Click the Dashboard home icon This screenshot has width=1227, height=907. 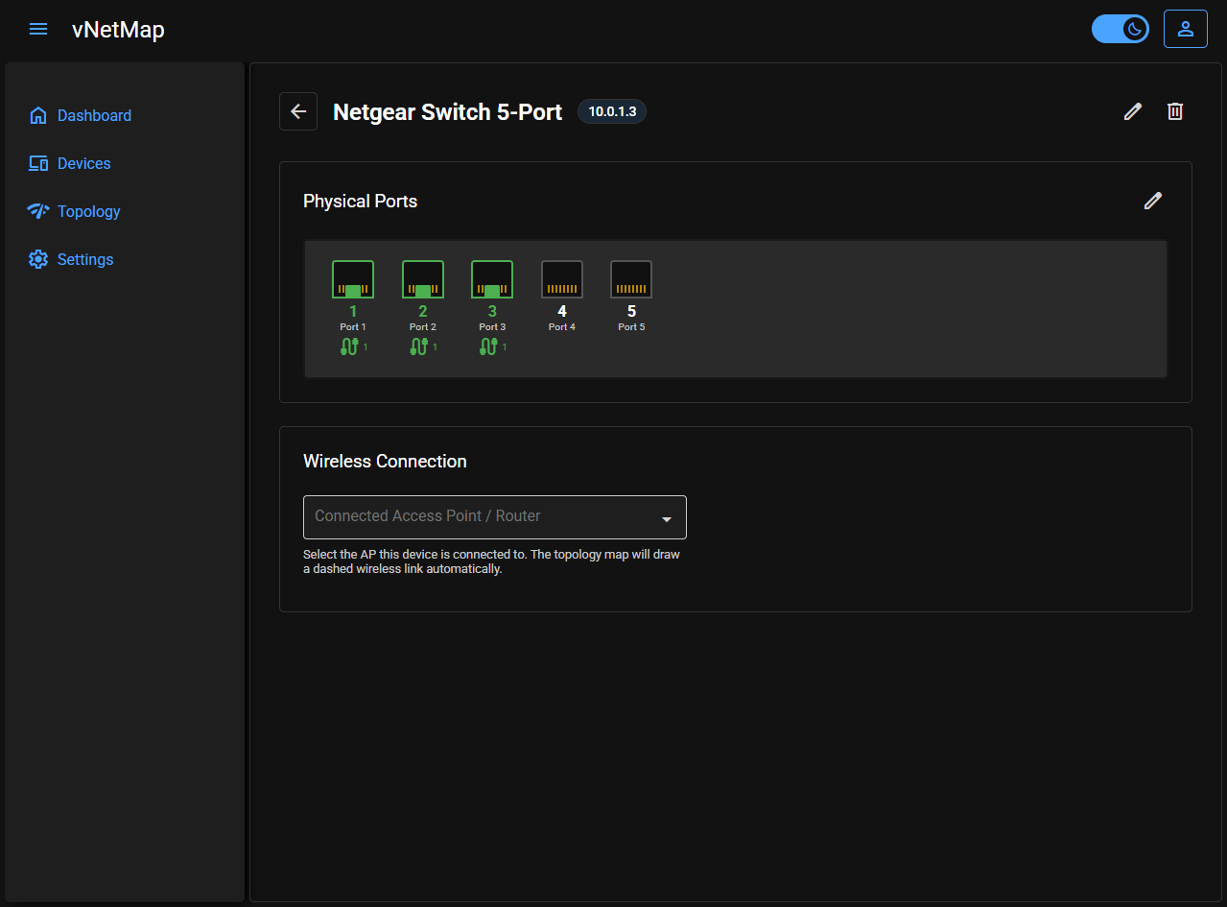click(x=38, y=115)
